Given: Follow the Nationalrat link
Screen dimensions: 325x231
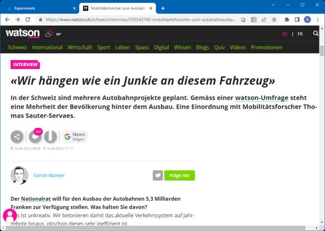Looking at the screenshot, I should tap(36, 198).
